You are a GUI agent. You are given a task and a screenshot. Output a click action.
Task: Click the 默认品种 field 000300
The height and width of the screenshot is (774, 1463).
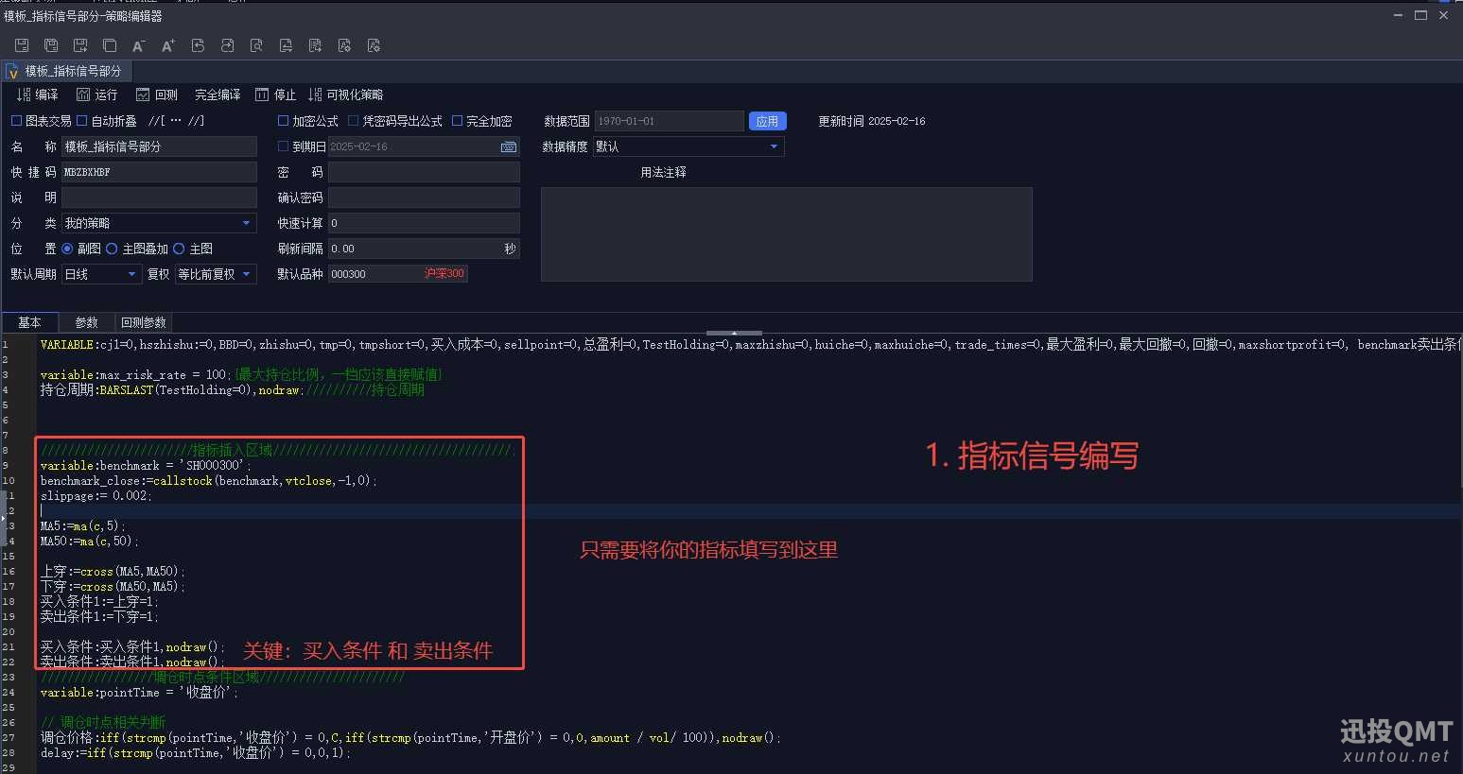[398, 274]
